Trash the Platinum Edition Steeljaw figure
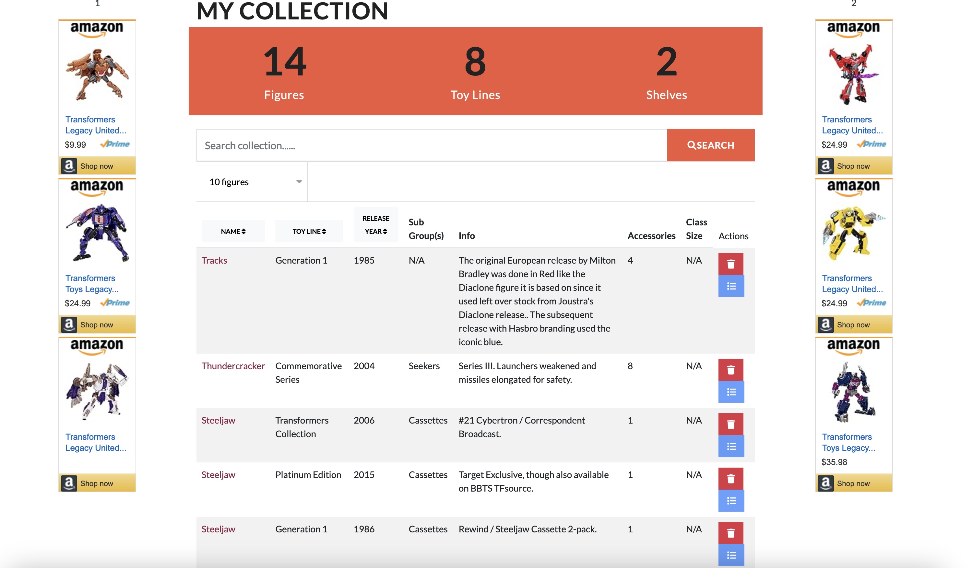Image resolution: width=972 pixels, height=568 pixels. (x=730, y=479)
